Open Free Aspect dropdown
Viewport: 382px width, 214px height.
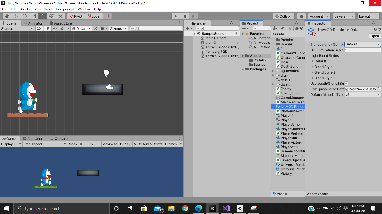tap(45, 144)
